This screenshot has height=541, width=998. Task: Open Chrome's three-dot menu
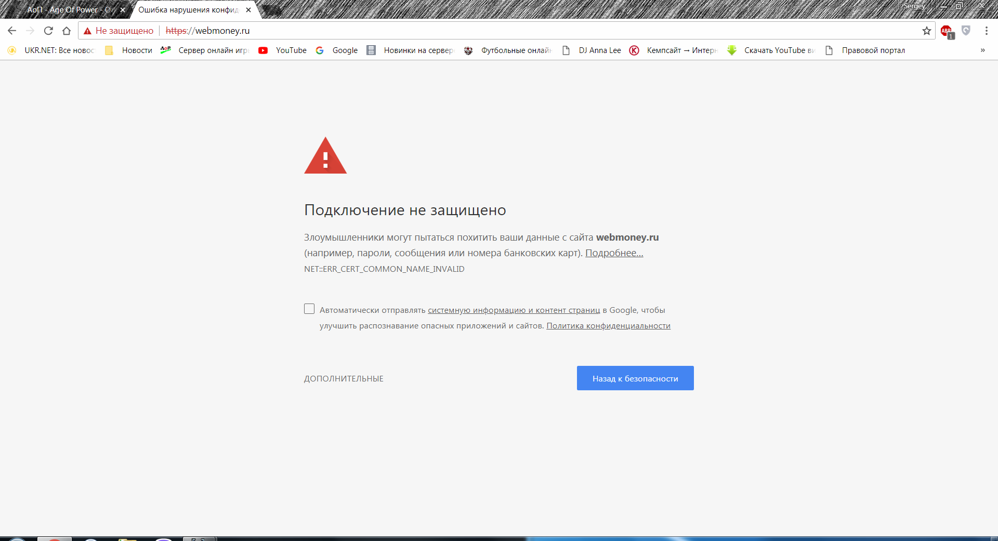pyautogui.click(x=986, y=31)
